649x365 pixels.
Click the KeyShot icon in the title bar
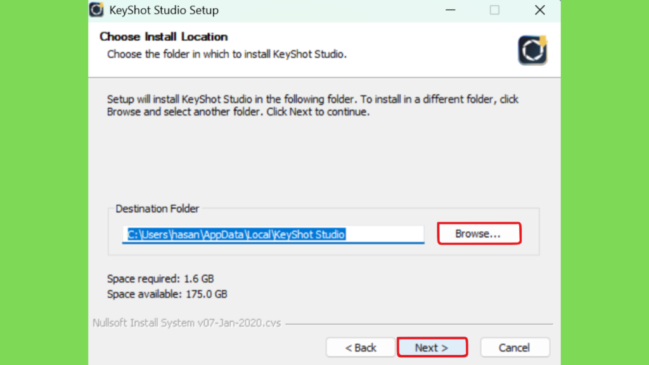(x=96, y=10)
